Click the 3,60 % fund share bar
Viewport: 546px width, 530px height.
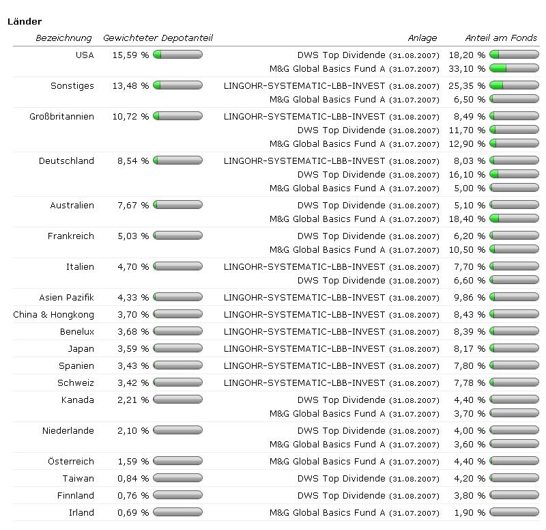tap(514, 444)
